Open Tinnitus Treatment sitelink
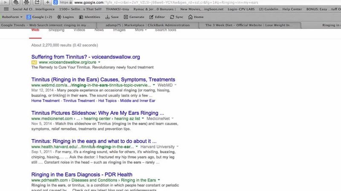 [79, 101]
